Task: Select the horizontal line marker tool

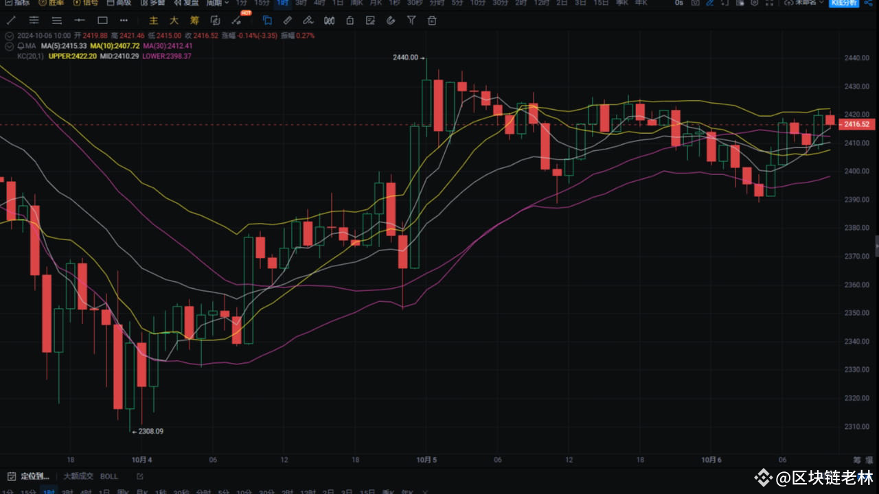Action: pos(80,21)
